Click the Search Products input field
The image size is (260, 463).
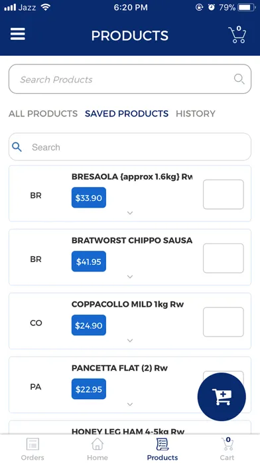tap(130, 79)
